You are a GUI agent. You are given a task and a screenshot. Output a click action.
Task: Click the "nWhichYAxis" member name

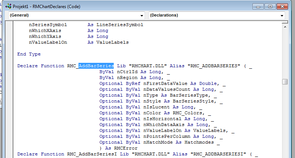point(45,36)
